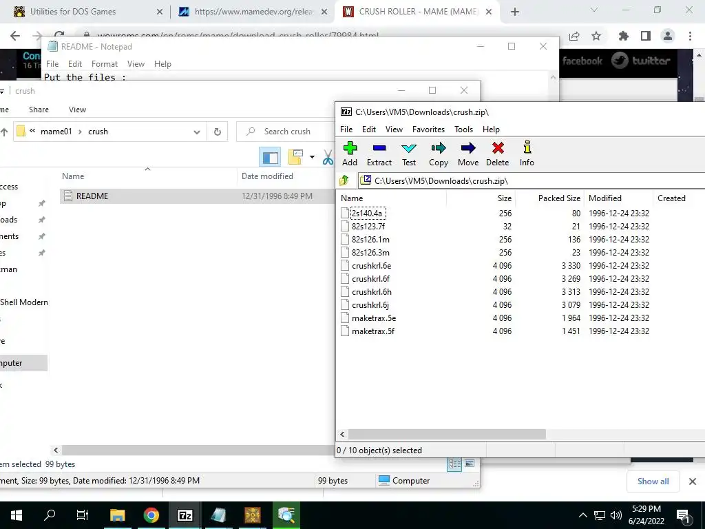Open File Explorer from the taskbar
Screen dimensions: 705x529
pos(117,515)
